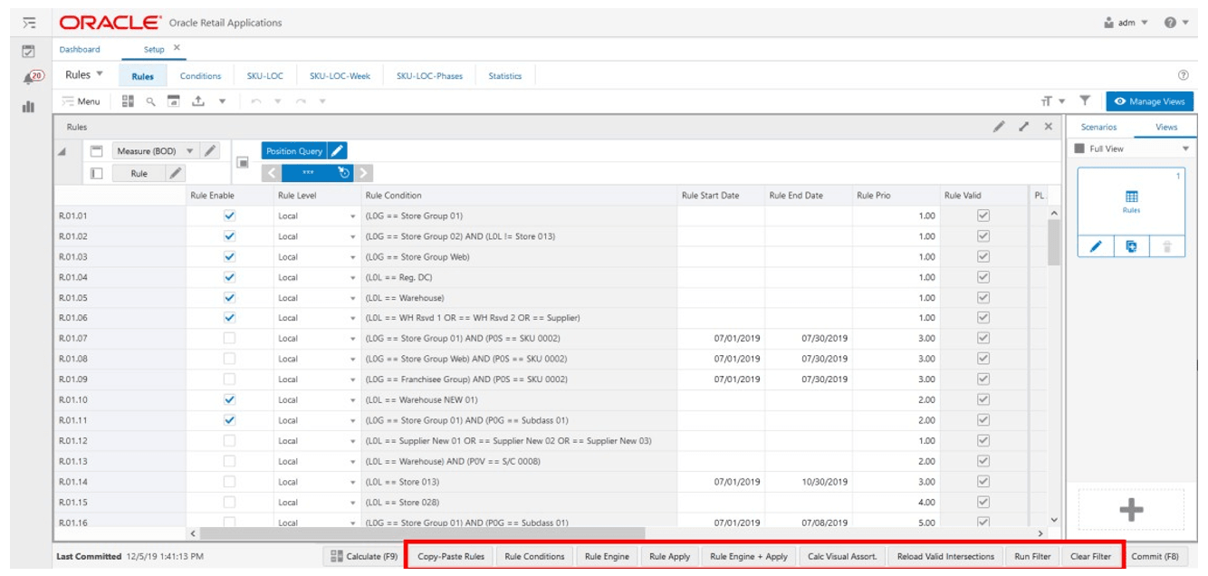The width and height of the screenshot is (1208, 576).
Task: Switch to the Conditions tab
Action: tap(200, 76)
